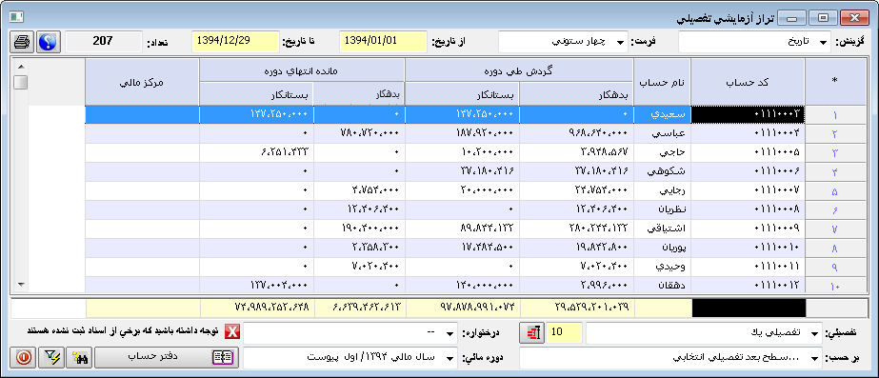Click the red X warning icon
Screen dimensions: 879x378
pos(232,332)
